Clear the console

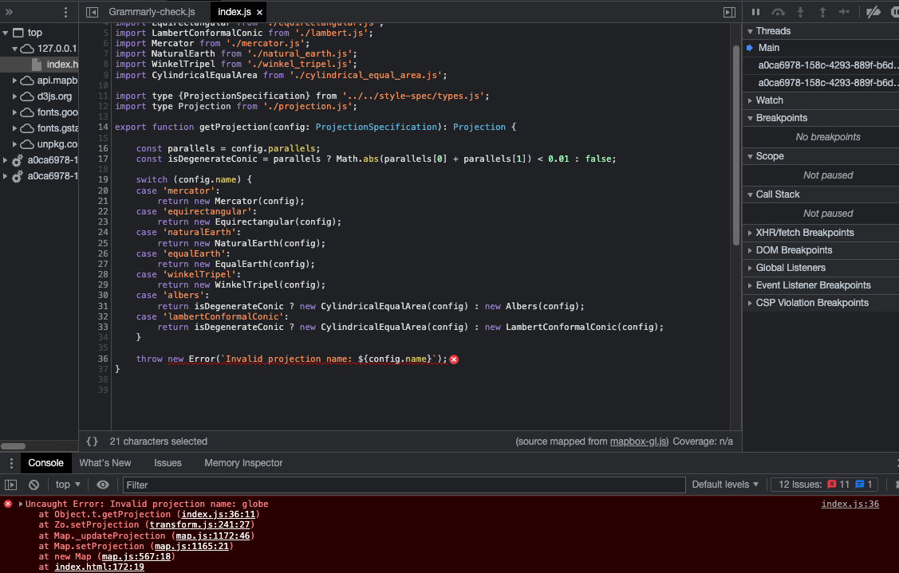click(x=33, y=485)
